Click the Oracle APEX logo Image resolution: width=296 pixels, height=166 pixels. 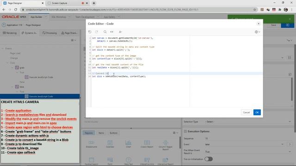coord(14,17)
